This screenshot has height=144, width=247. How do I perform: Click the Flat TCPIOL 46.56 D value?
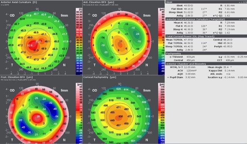(x=188, y=43)
